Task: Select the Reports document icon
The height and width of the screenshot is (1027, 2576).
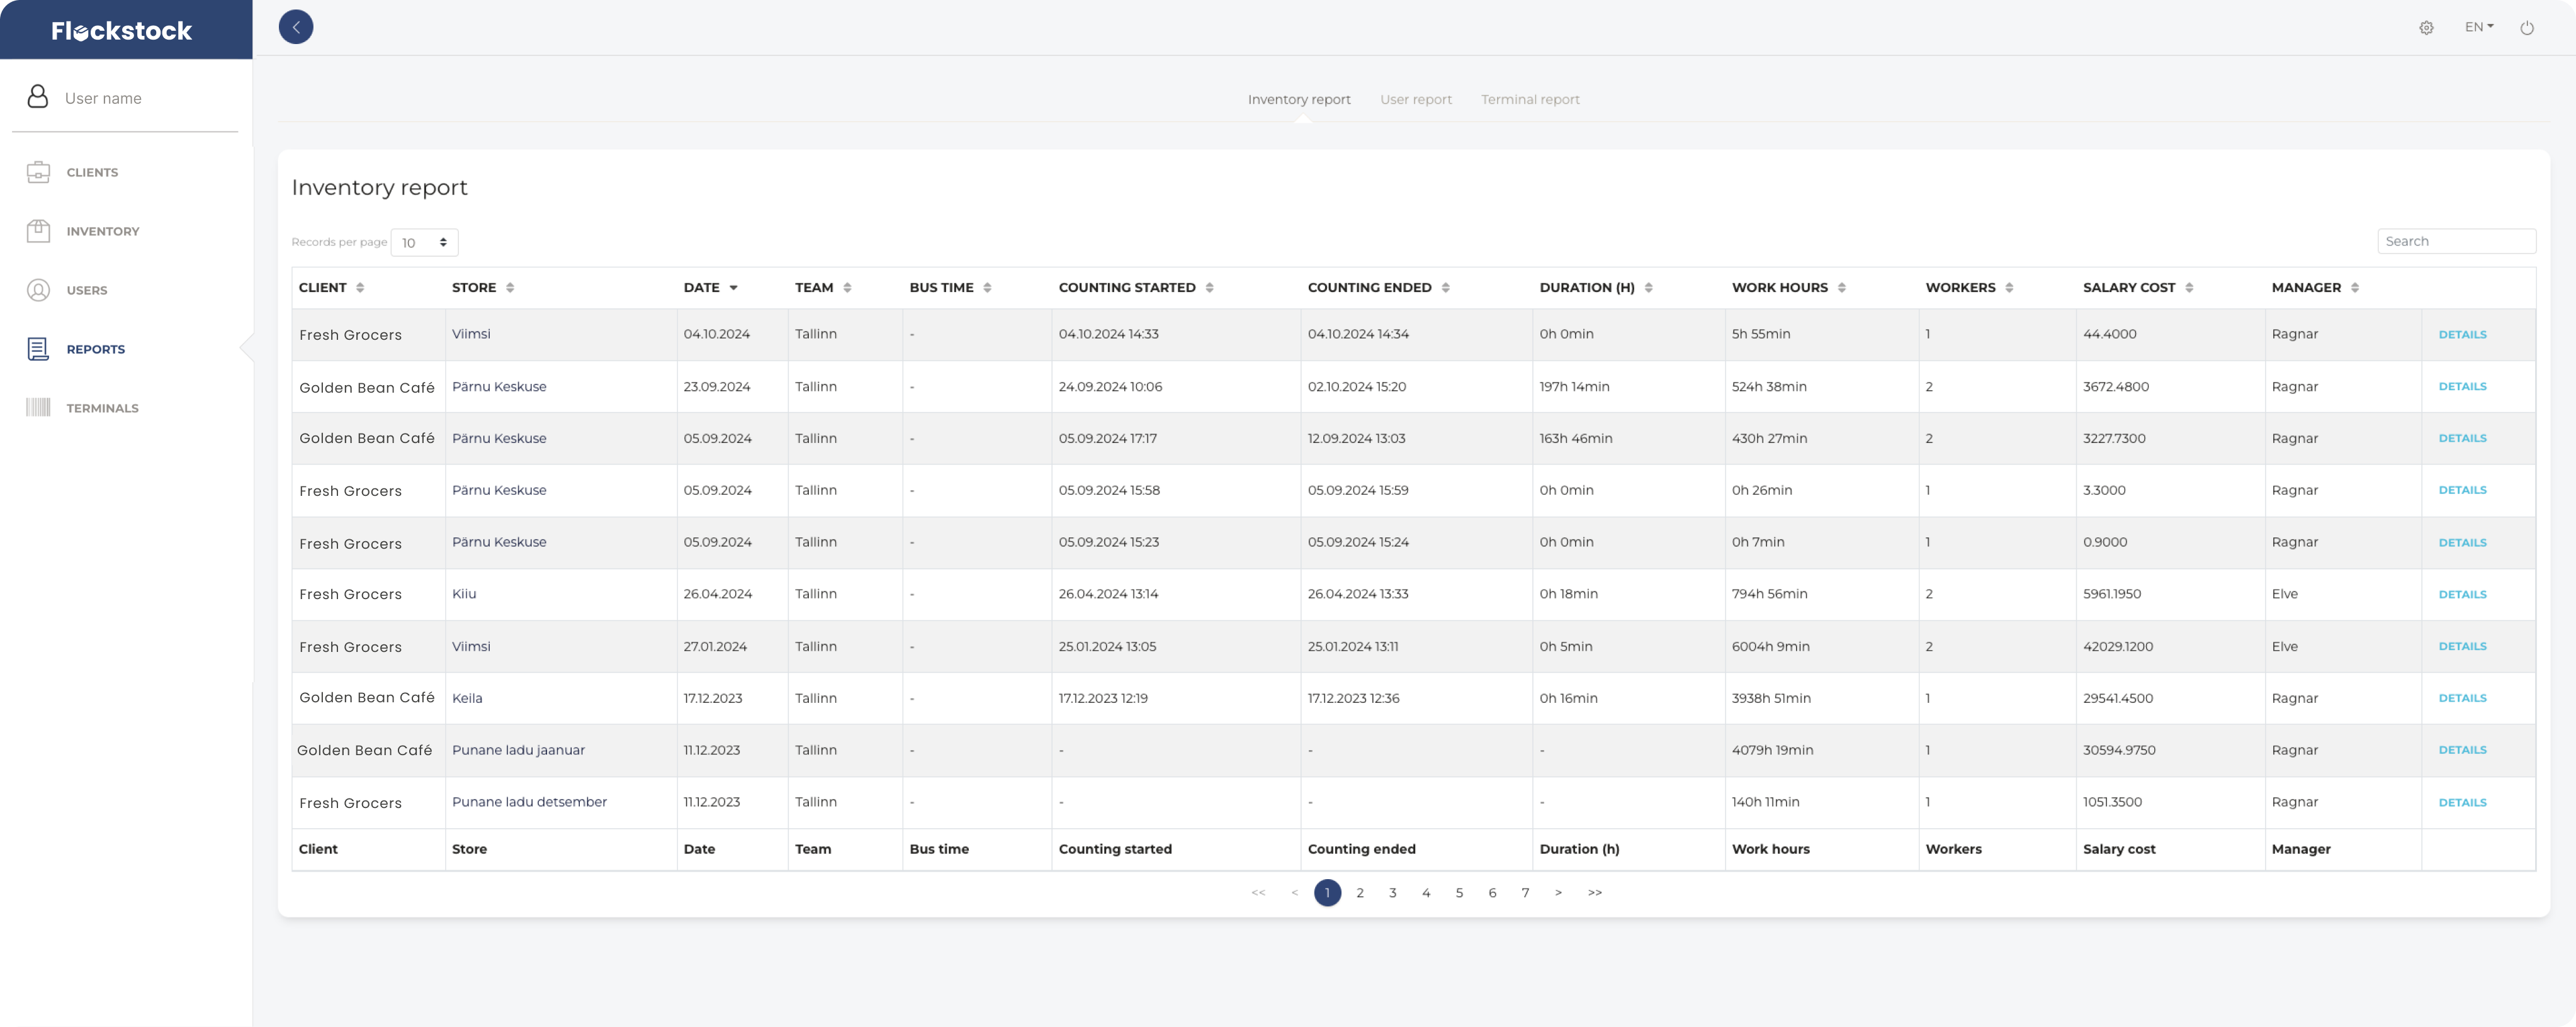Action: coord(38,349)
